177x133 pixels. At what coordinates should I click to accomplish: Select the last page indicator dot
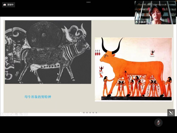click(96, 113)
